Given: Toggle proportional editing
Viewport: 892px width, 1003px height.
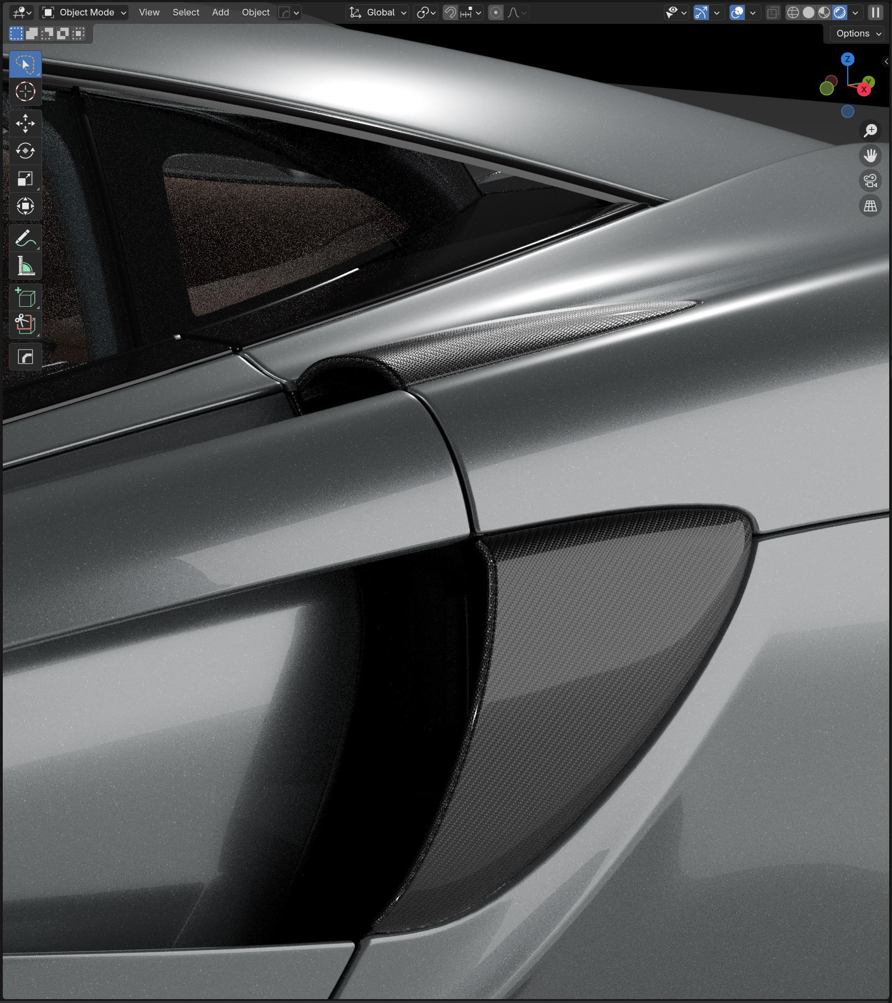Looking at the screenshot, I should coord(496,12).
